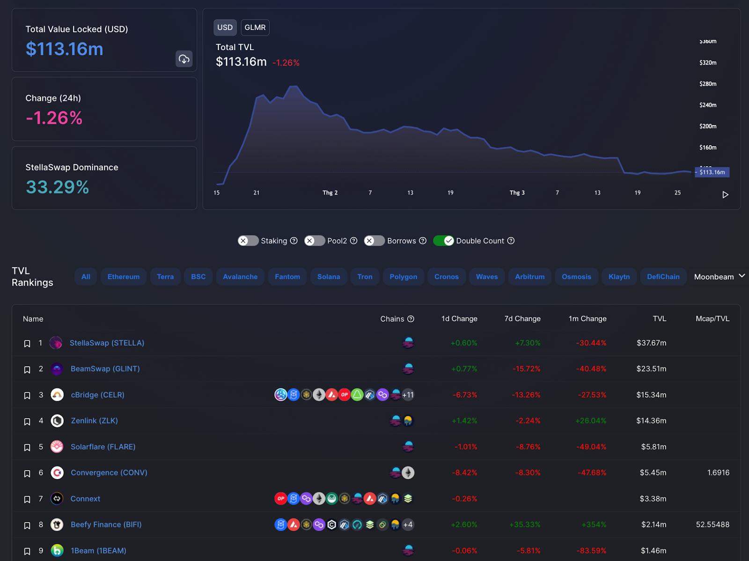
Task: Select the DefiChain chain filter
Action: pyautogui.click(x=663, y=277)
